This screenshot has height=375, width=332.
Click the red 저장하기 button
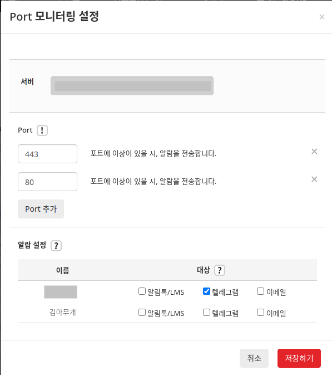tap(299, 358)
